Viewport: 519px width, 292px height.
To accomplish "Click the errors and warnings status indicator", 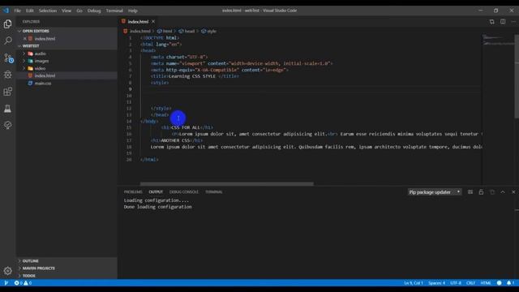I will (x=23, y=283).
